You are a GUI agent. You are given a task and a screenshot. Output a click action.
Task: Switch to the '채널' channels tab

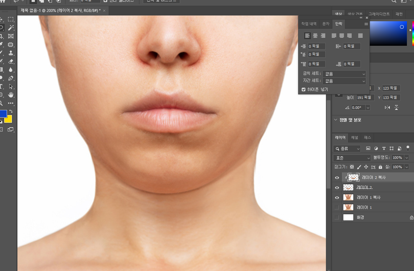click(354, 138)
